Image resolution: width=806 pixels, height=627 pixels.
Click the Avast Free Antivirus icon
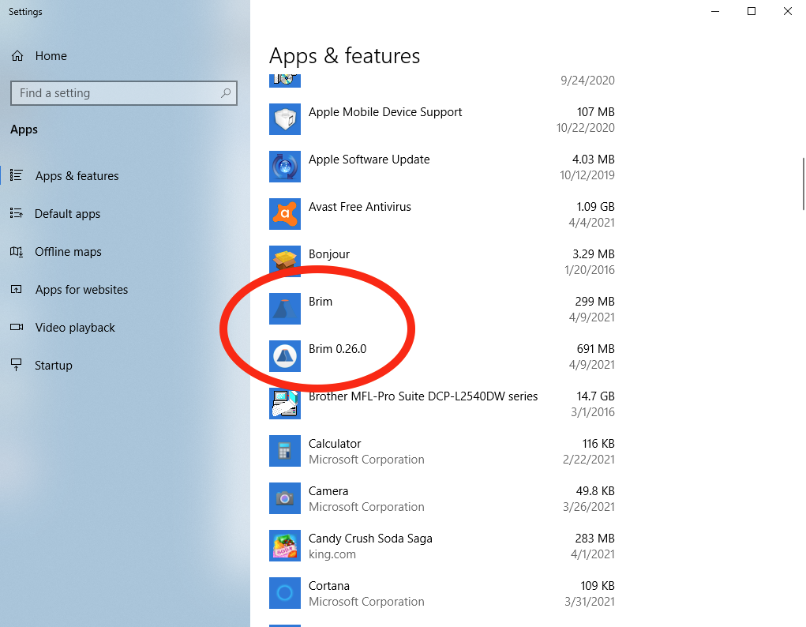pyautogui.click(x=285, y=214)
